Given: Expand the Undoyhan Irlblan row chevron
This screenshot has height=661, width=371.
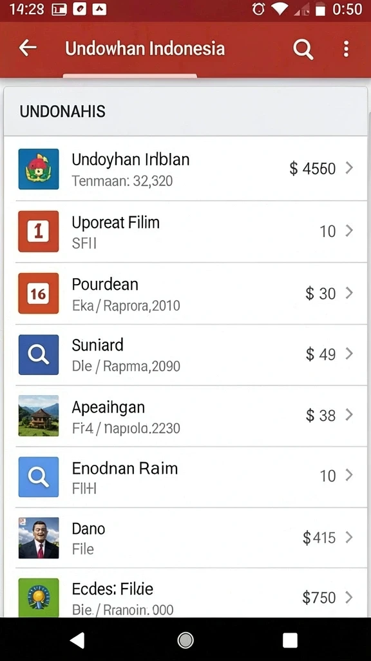Looking at the screenshot, I should click(349, 168).
